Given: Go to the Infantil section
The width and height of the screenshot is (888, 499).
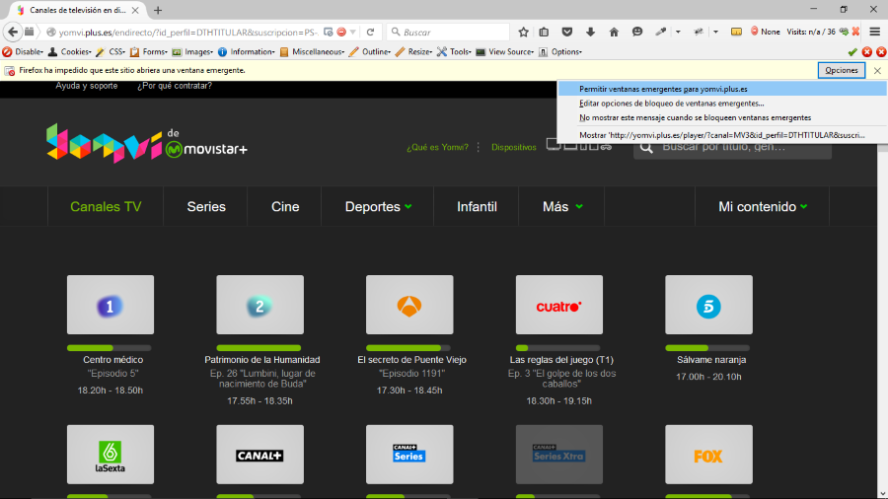Looking at the screenshot, I should tap(477, 207).
